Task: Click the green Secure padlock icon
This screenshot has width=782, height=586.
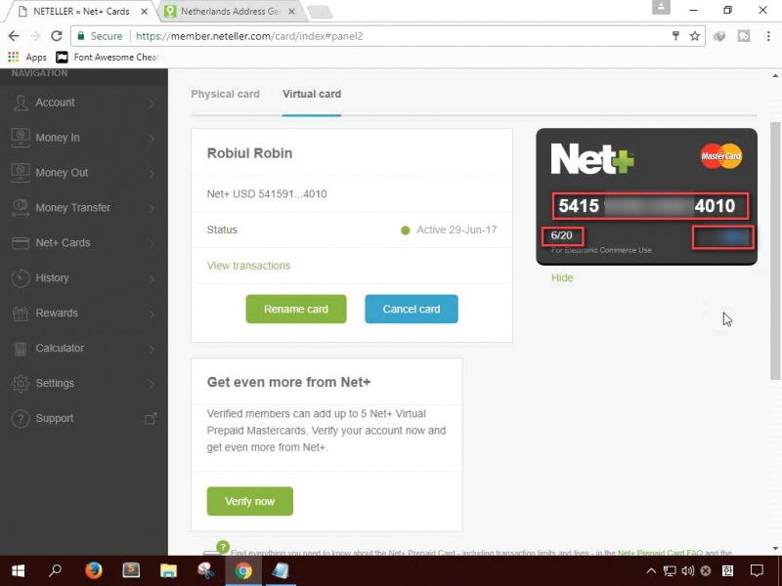Action: point(81,36)
